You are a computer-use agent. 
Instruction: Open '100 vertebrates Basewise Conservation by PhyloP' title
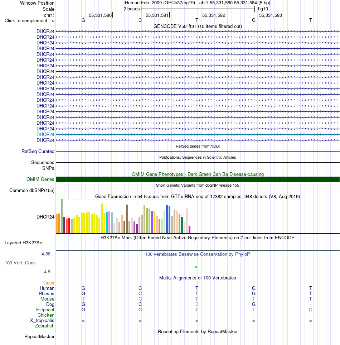198,254
